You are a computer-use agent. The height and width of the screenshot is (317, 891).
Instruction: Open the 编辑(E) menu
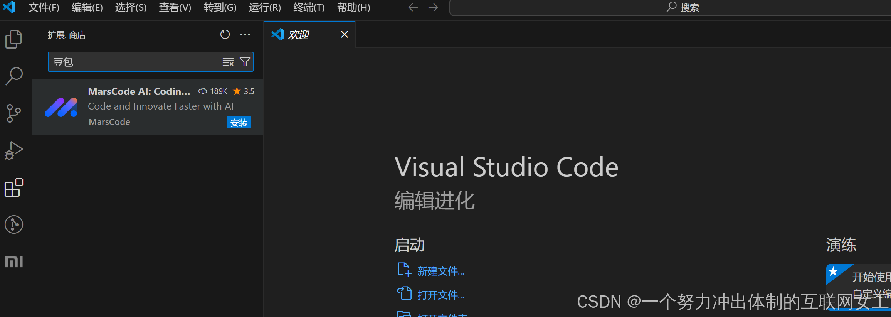click(x=87, y=7)
